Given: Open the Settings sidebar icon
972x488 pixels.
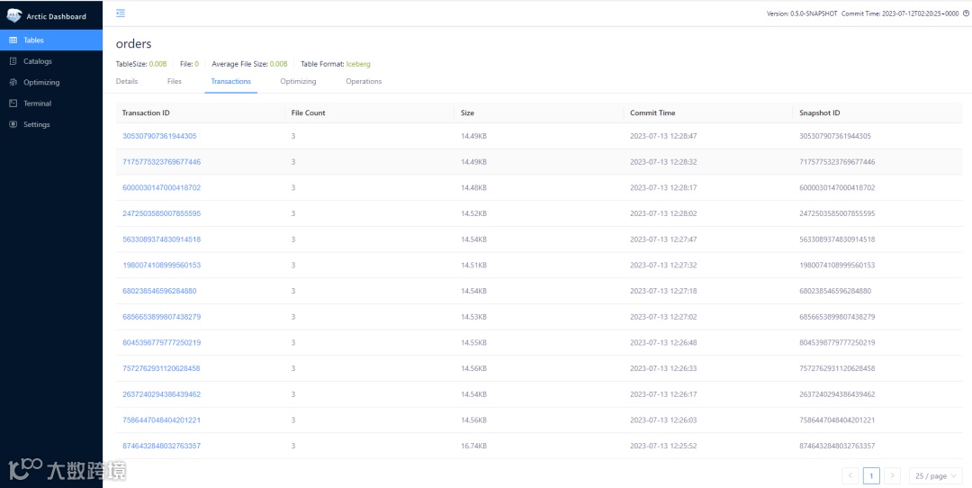Looking at the screenshot, I should (x=13, y=124).
